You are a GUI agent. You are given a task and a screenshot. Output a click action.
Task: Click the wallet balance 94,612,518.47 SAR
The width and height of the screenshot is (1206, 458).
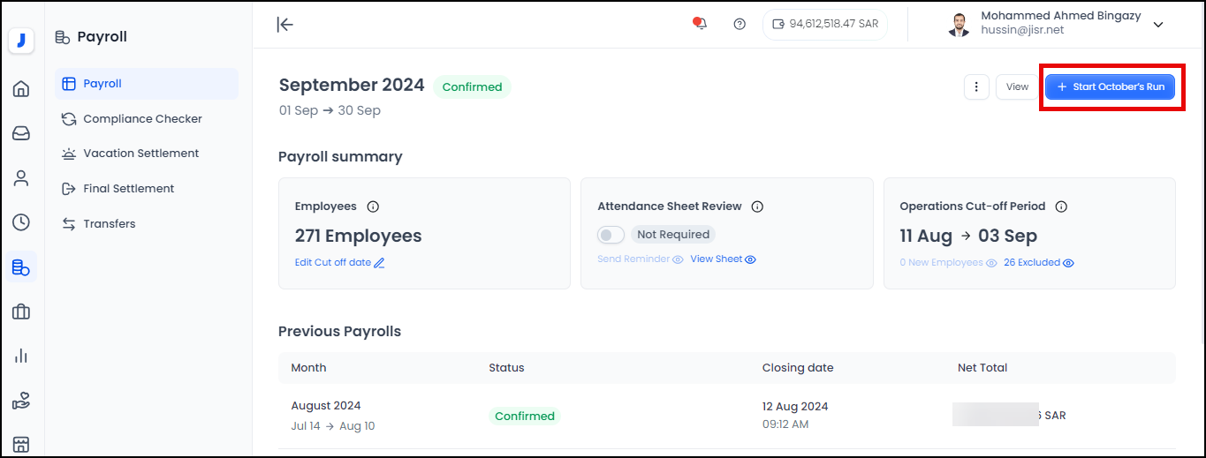click(825, 24)
